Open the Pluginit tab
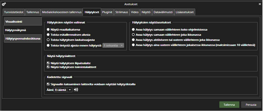The image size is (263, 111). [107, 12]
